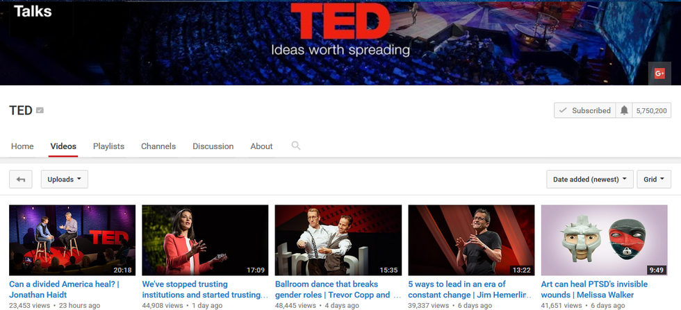Click the back arrow button
Screen dimensions: 681x310
(21, 180)
